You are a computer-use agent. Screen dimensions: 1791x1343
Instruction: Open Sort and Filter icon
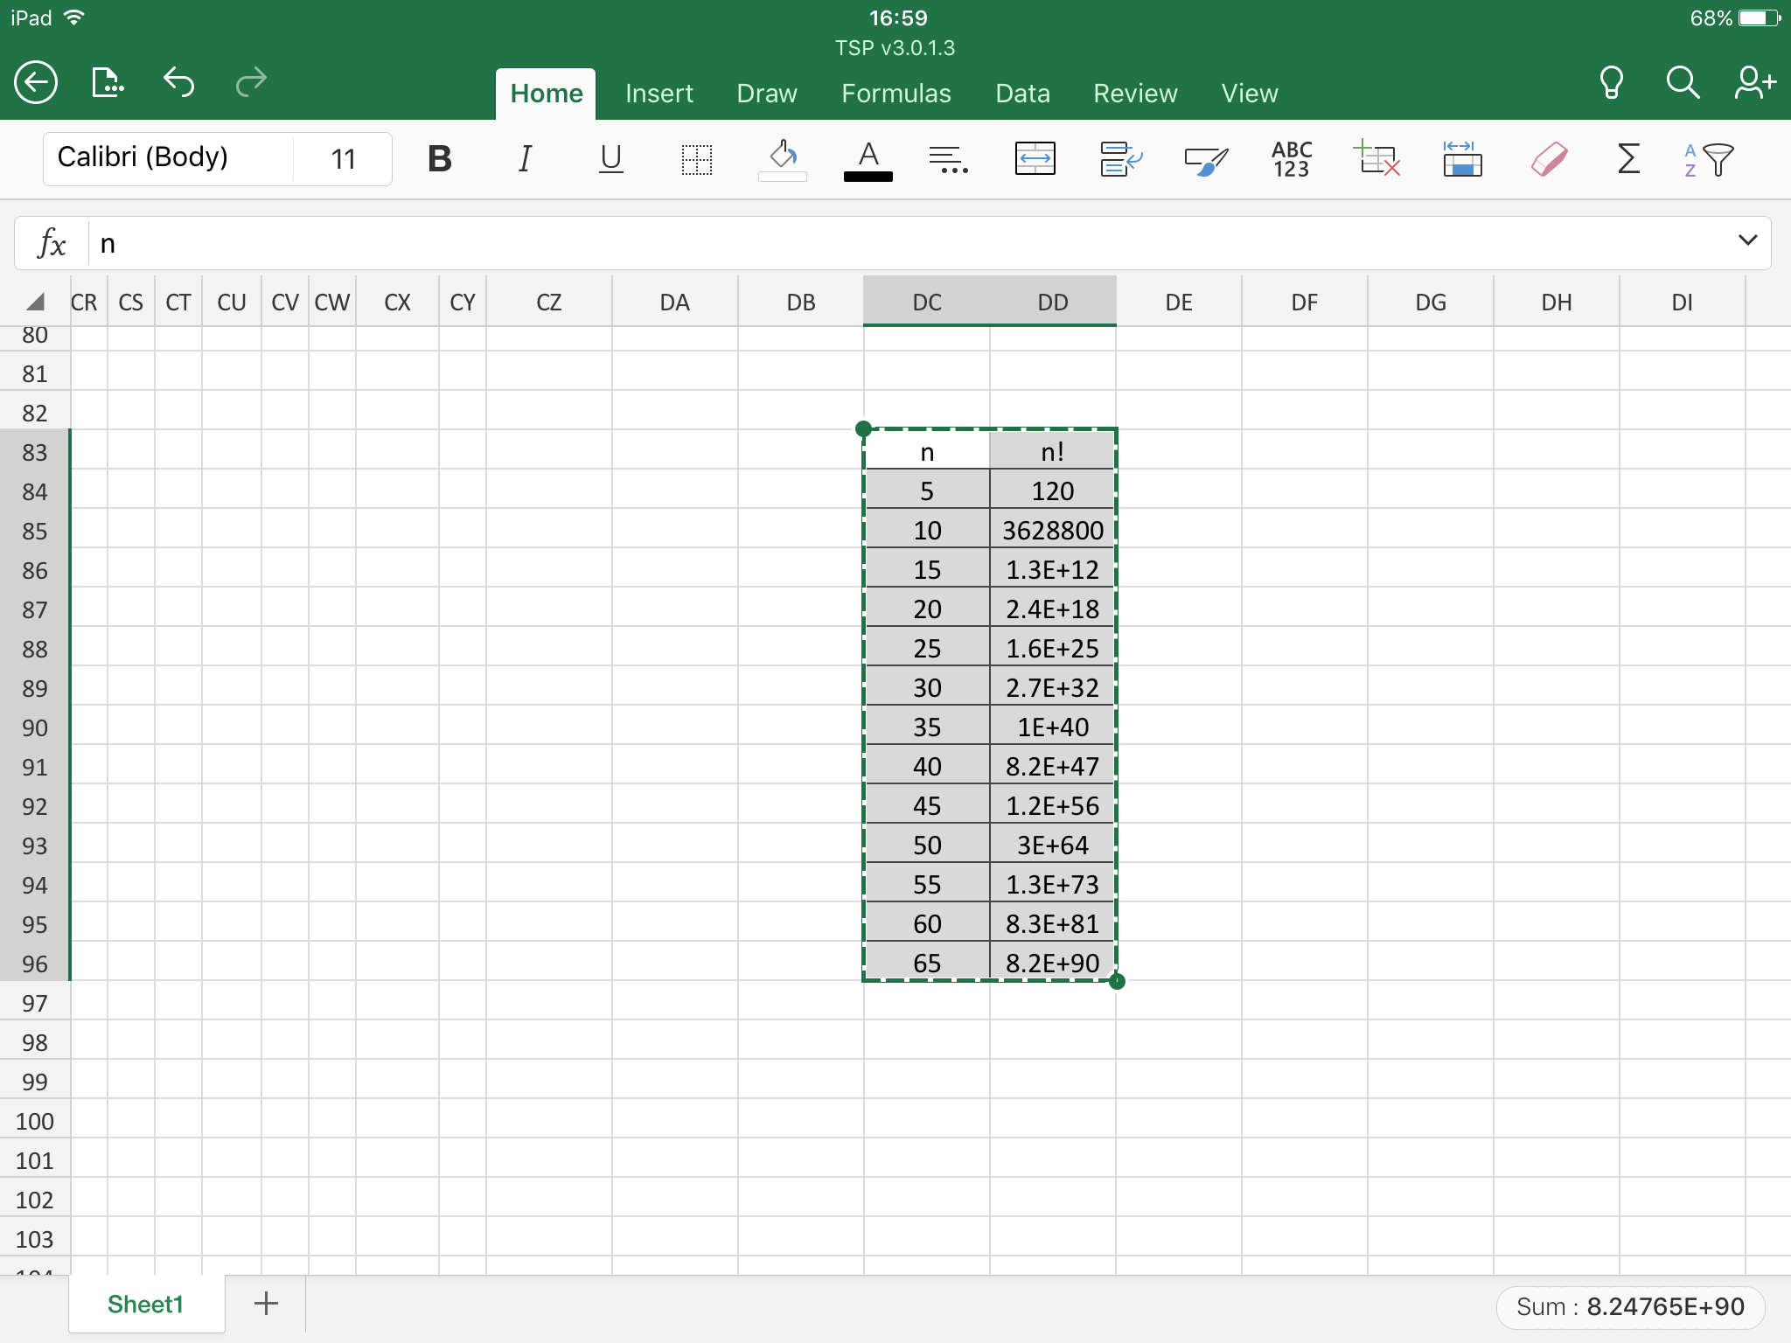tap(1708, 159)
